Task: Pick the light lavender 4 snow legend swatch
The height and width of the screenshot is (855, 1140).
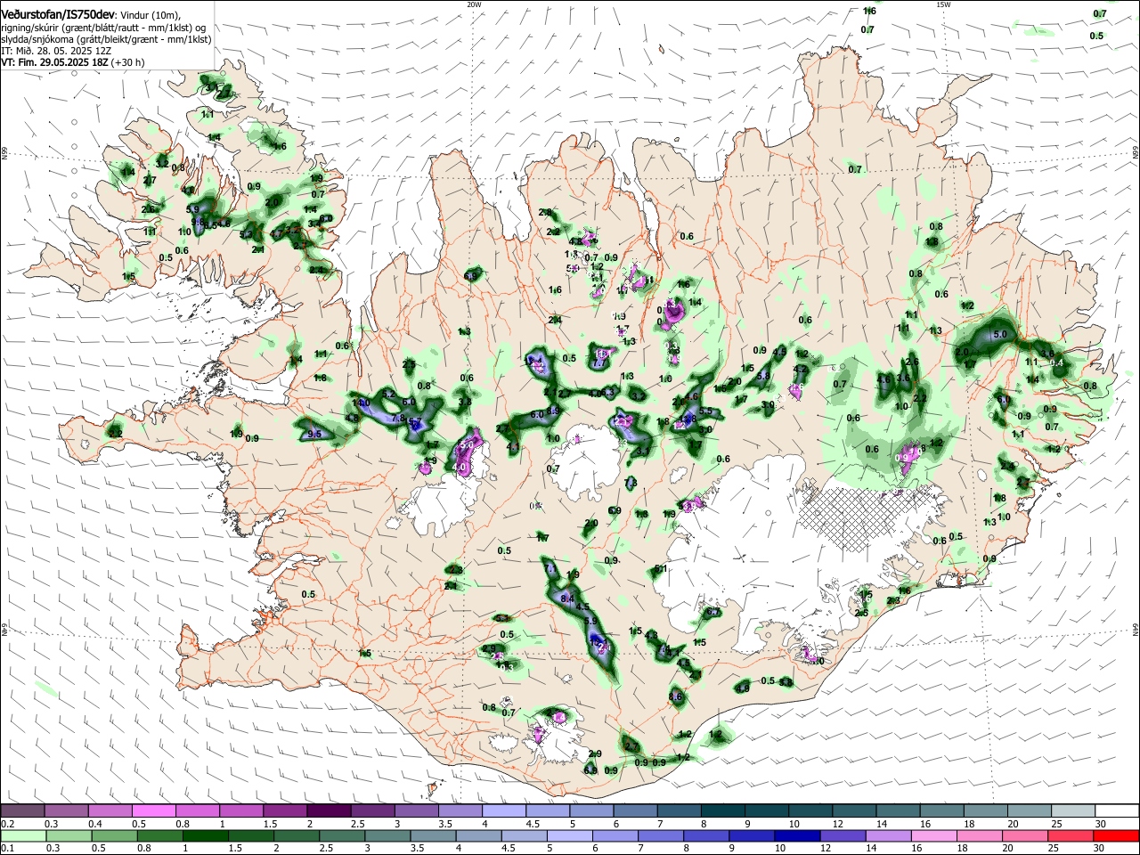Action: (x=502, y=811)
